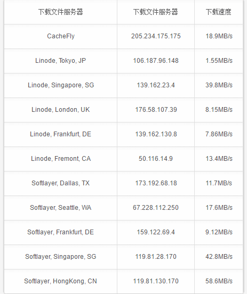247x294 pixels.
Task: Click IP address 106.187.96.148
Action: click(x=156, y=61)
